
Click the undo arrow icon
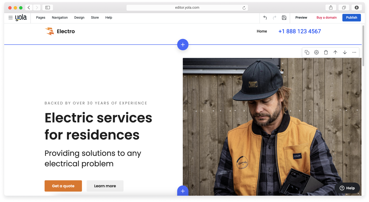click(x=265, y=18)
